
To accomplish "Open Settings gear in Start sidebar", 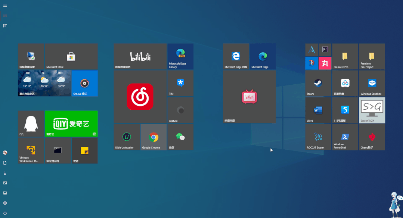I will click(5, 203).
